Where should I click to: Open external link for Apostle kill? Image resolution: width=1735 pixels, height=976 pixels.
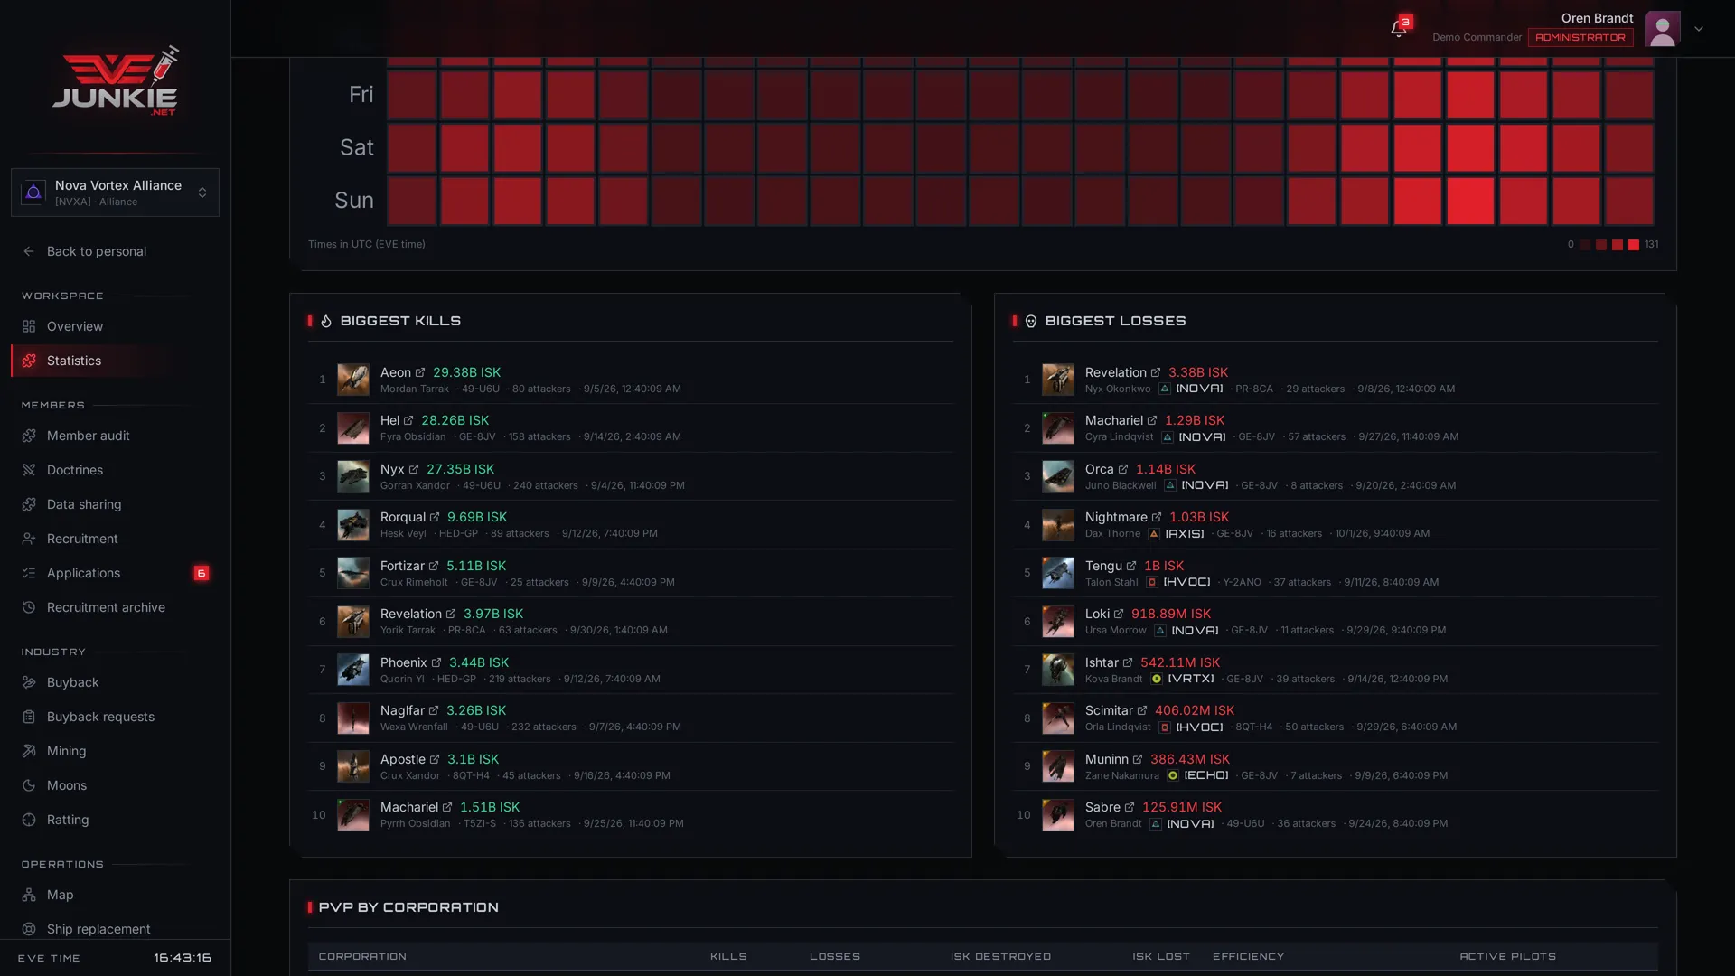pyautogui.click(x=435, y=759)
